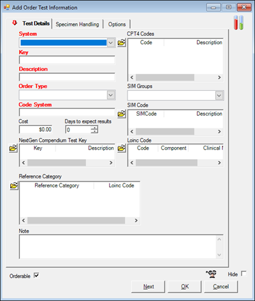Click the Loinc Code list scrollbar left arrow
Viewport: 255px width, 301px height.
coord(132,163)
